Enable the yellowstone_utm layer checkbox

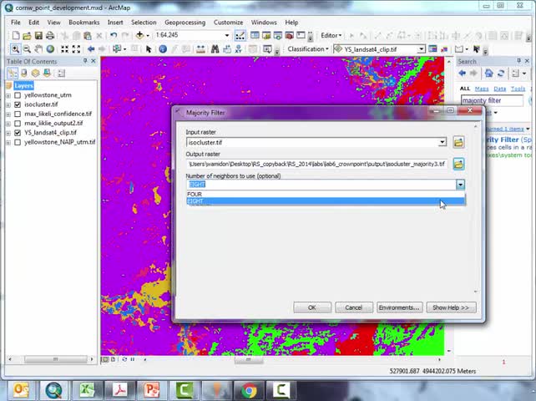click(x=18, y=95)
